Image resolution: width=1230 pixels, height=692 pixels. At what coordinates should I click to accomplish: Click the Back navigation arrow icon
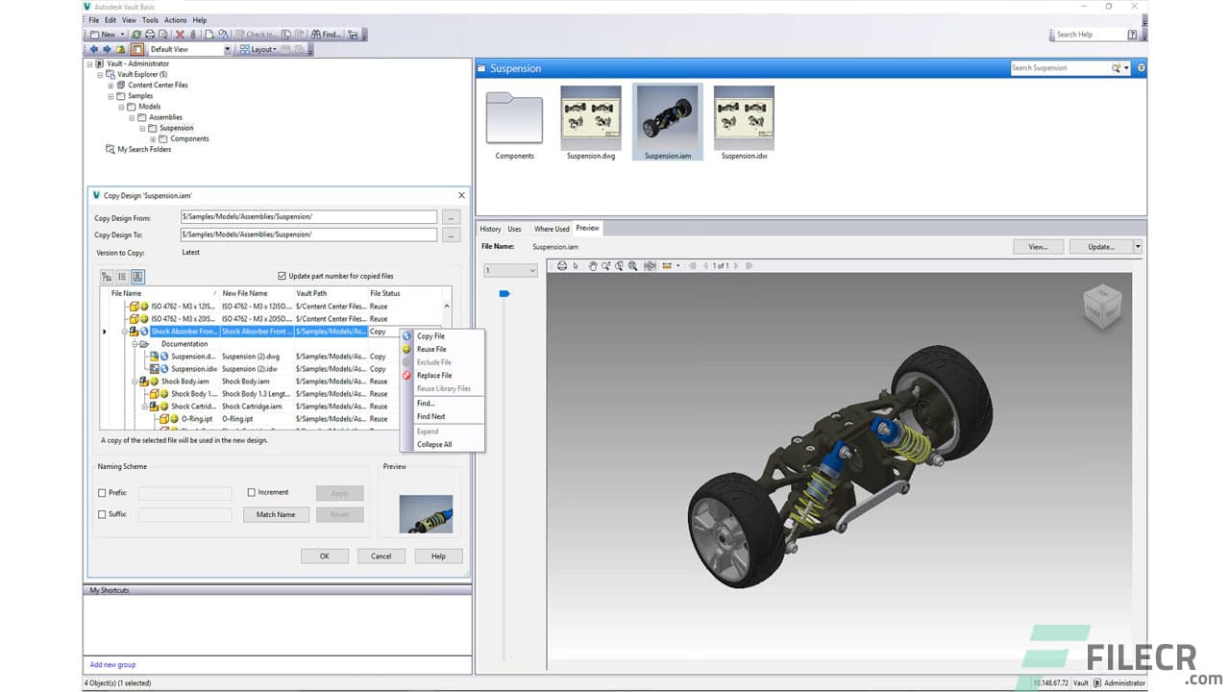94,48
